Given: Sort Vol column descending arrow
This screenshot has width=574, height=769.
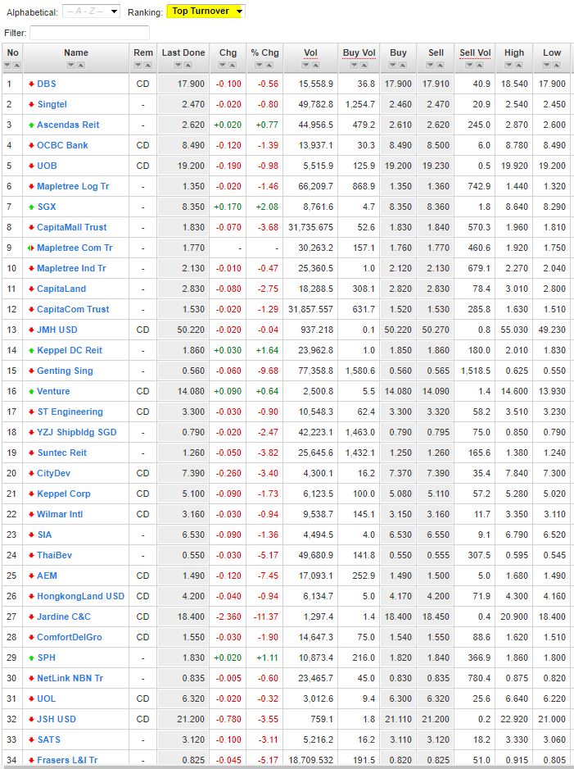Looking at the screenshot, I should pos(305,66).
